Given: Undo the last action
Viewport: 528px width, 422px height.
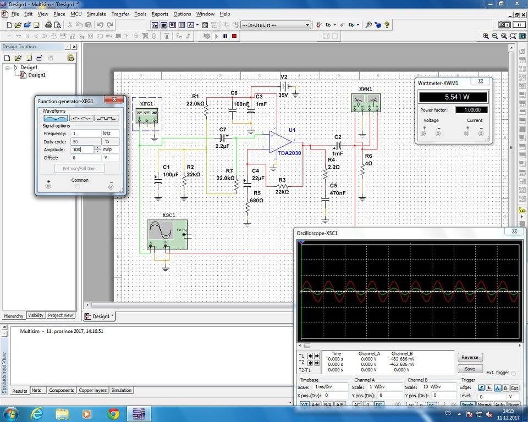Looking at the screenshot, I should pos(100,25).
